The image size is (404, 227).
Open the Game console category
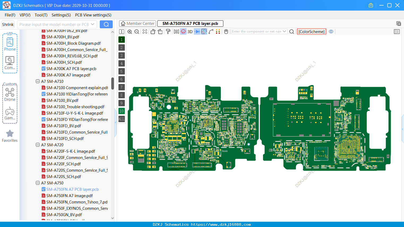[x=10, y=113]
